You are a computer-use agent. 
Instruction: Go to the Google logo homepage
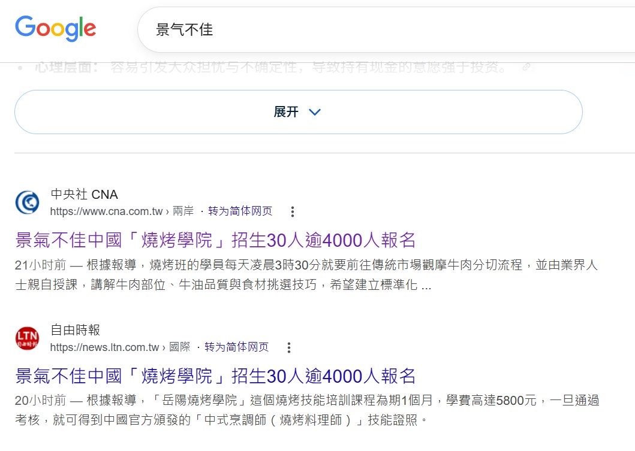pyautogui.click(x=56, y=29)
